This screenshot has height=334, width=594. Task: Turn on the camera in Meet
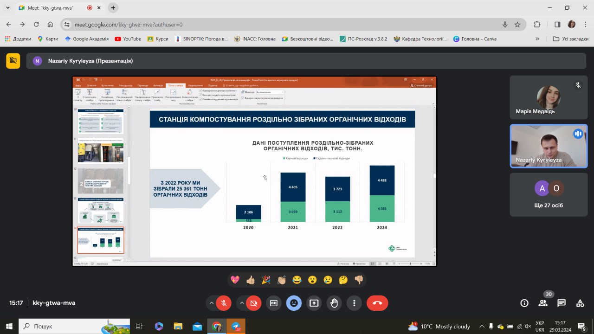(x=253, y=303)
